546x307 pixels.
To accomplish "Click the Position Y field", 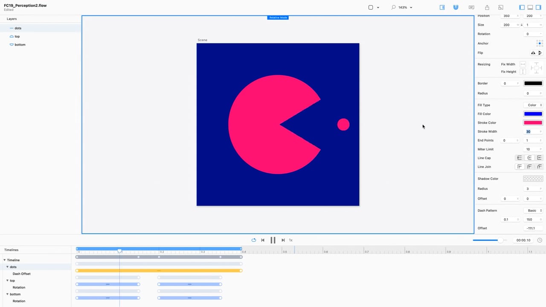I will [532, 16].
